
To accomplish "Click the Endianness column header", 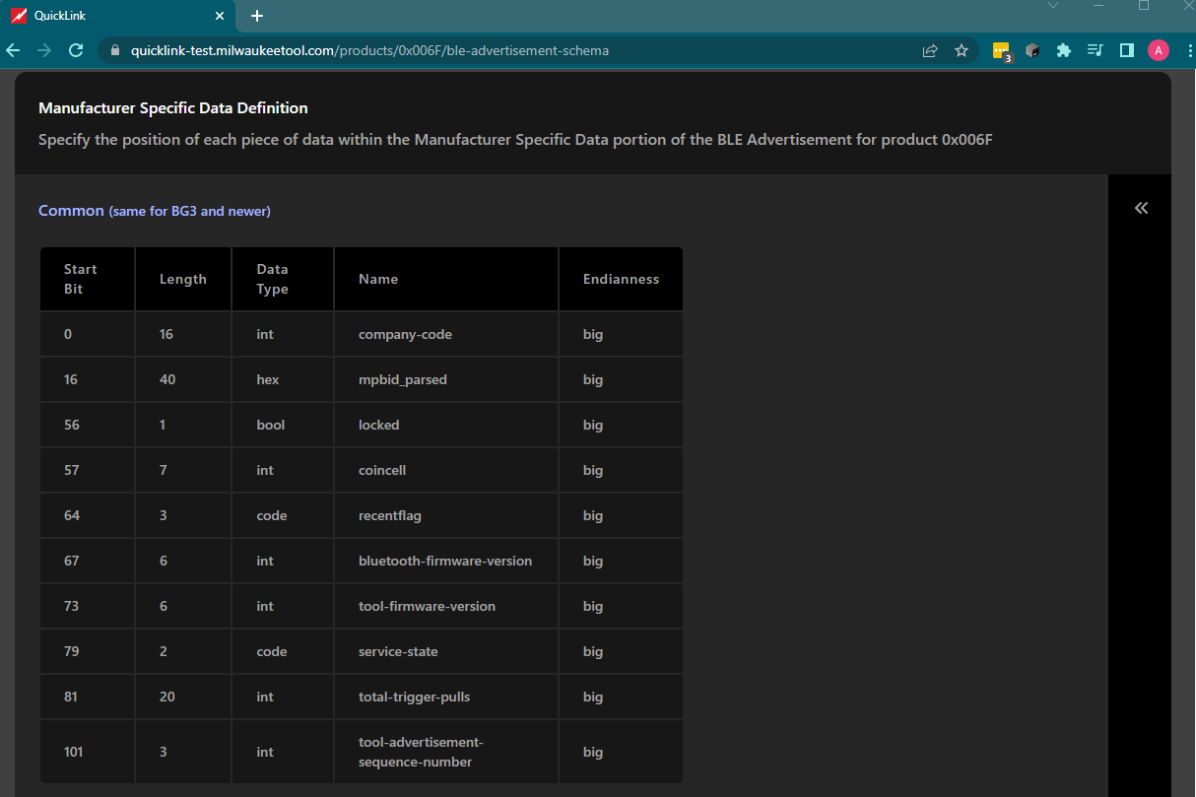I will (621, 279).
